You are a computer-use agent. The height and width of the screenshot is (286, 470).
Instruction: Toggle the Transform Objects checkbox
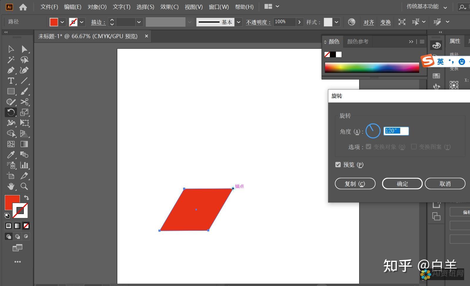pos(368,147)
